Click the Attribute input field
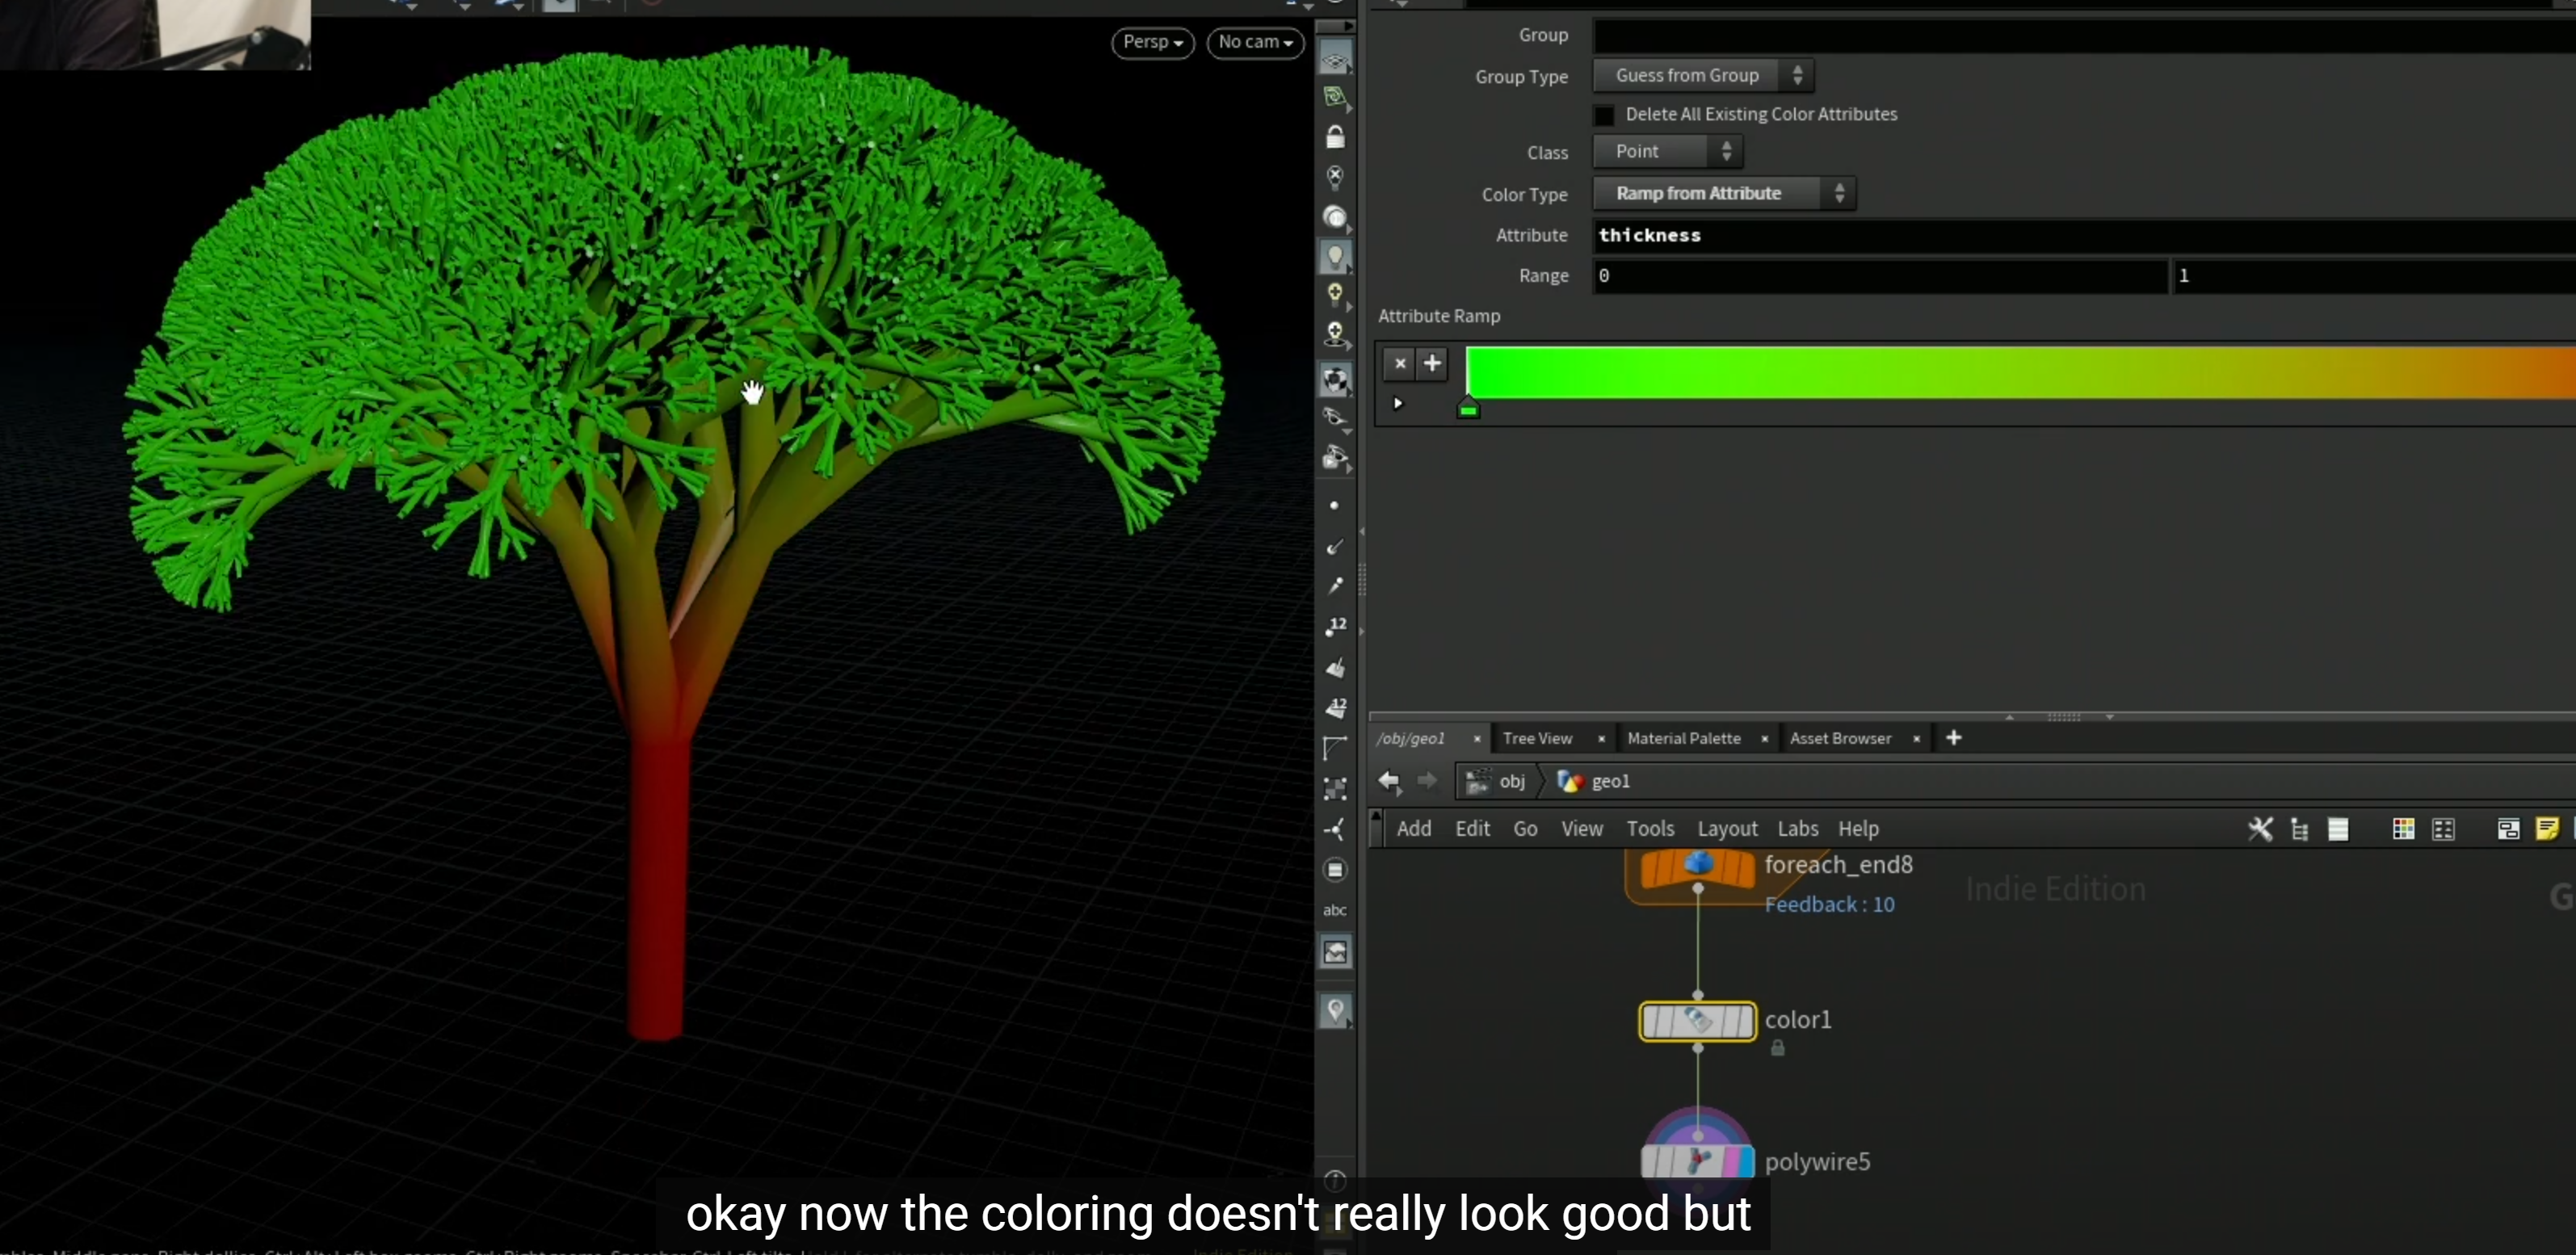Image resolution: width=2576 pixels, height=1255 pixels. click(2084, 236)
